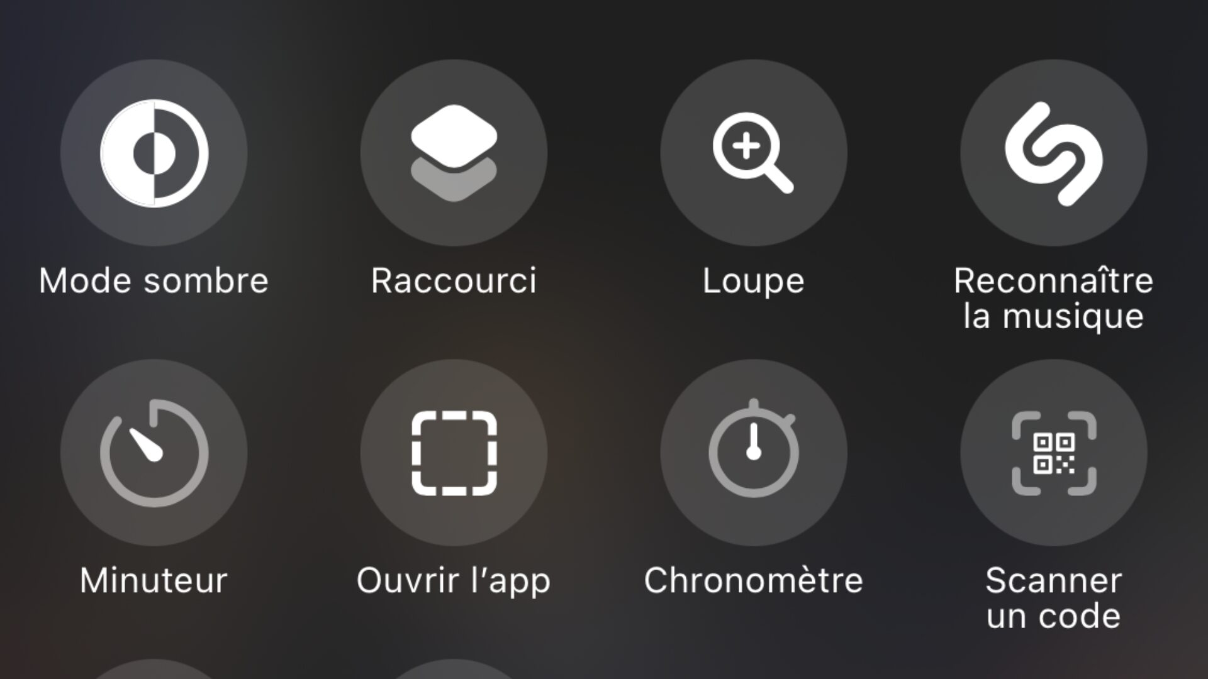Image resolution: width=1208 pixels, height=679 pixels.
Task: Click the plus sign inside the magnifier glyph
Action: (746, 146)
